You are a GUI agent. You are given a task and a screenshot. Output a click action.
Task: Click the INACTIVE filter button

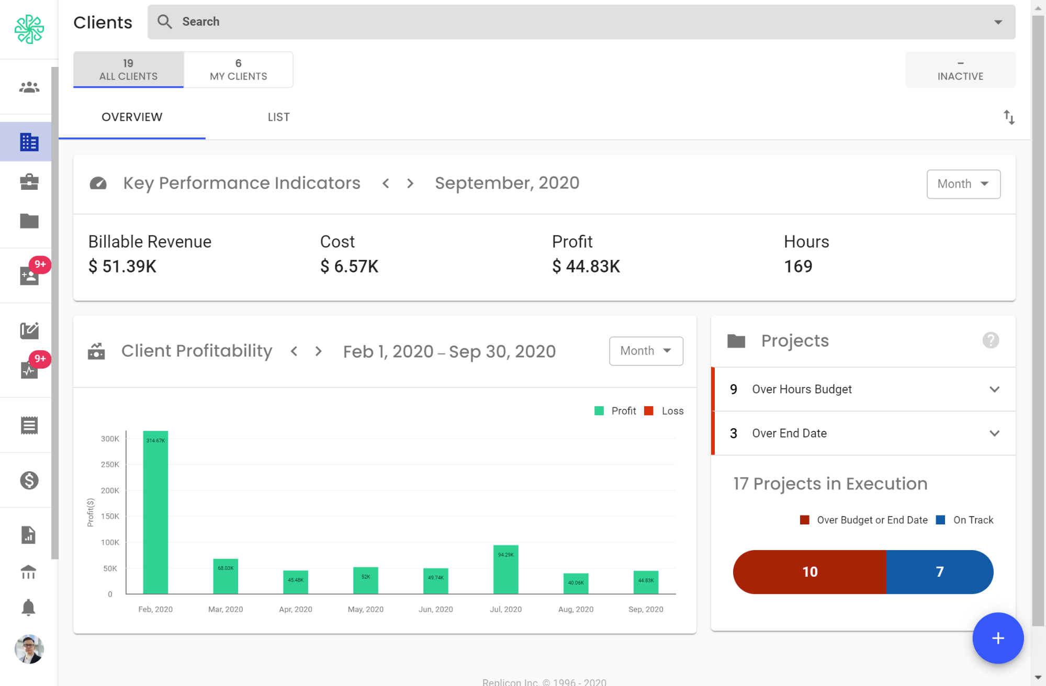pos(960,70)
